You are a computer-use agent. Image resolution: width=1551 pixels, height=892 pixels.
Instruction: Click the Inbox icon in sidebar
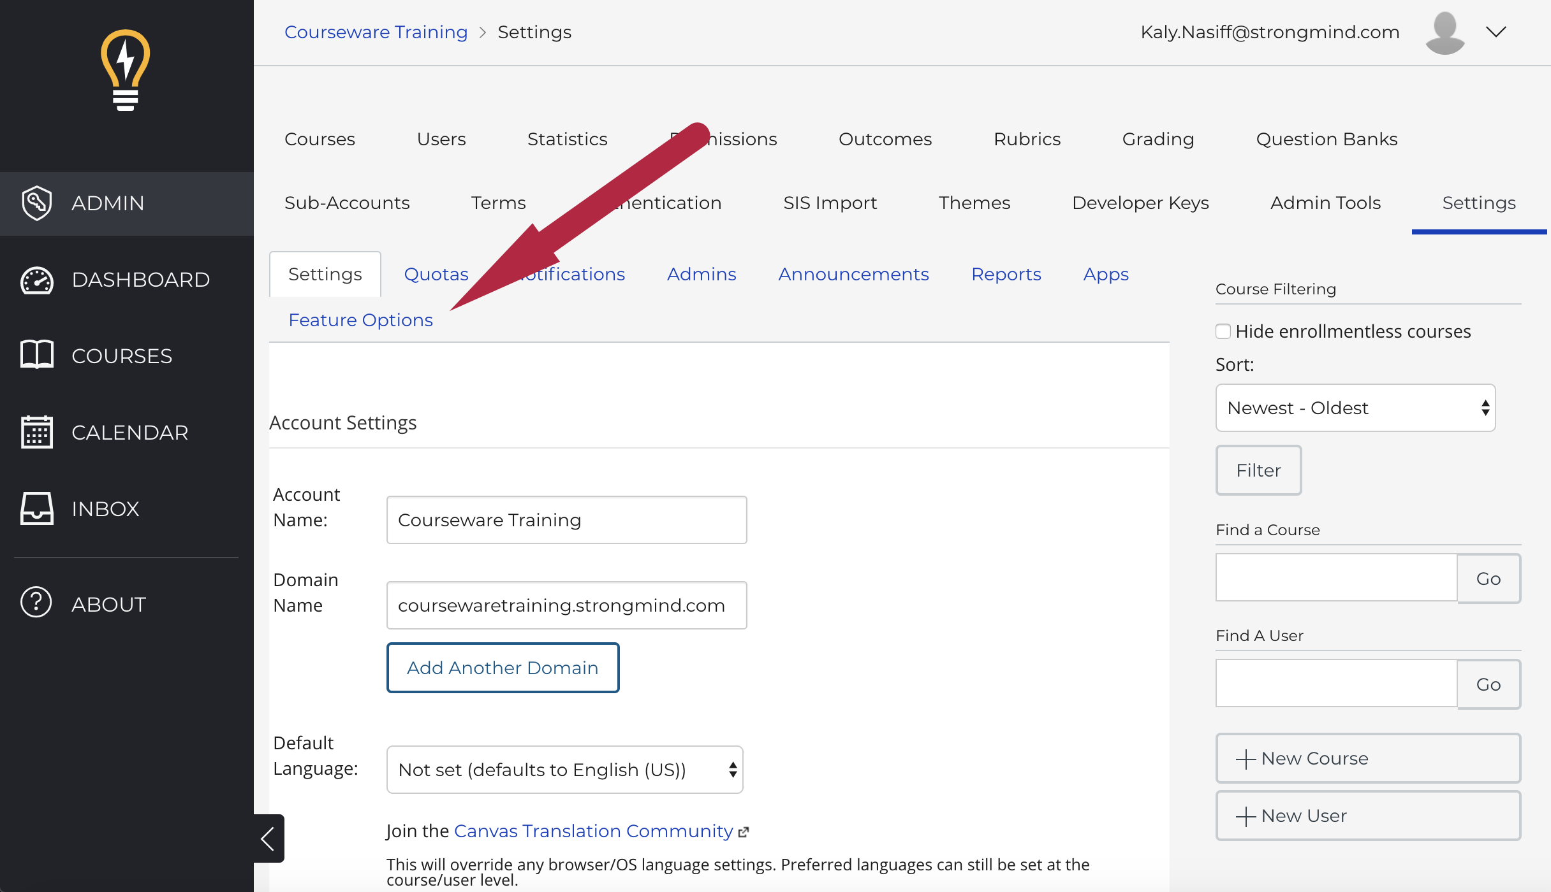(x=37, y=508)
